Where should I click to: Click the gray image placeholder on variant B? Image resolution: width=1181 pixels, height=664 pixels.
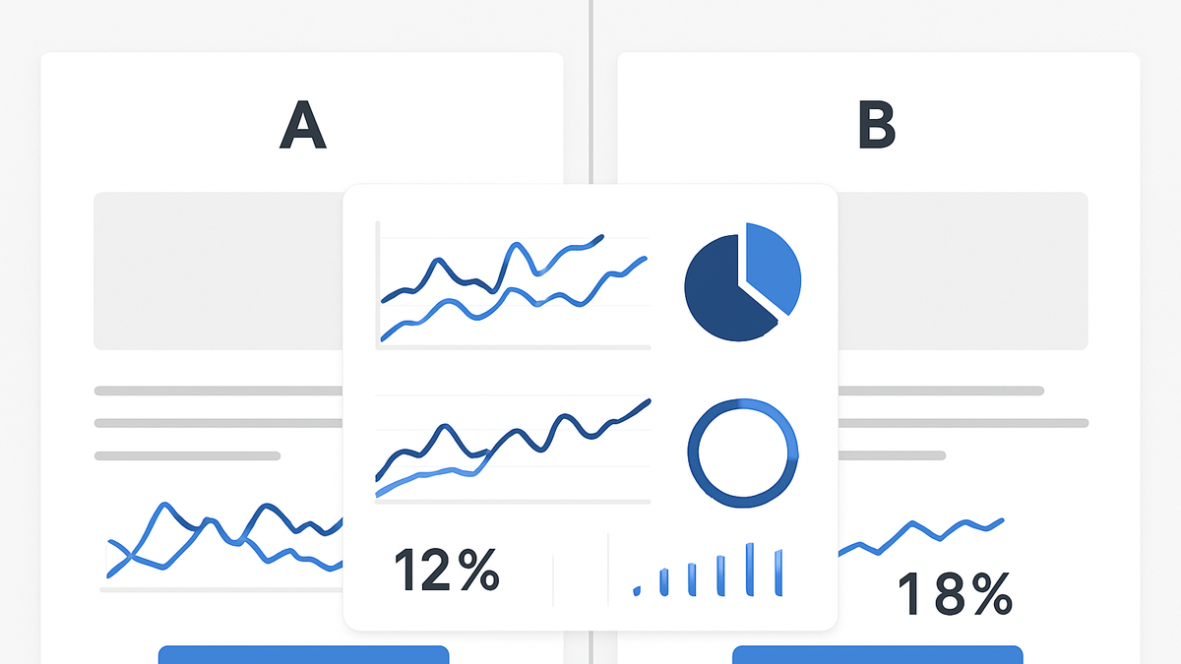coord(963,271)
